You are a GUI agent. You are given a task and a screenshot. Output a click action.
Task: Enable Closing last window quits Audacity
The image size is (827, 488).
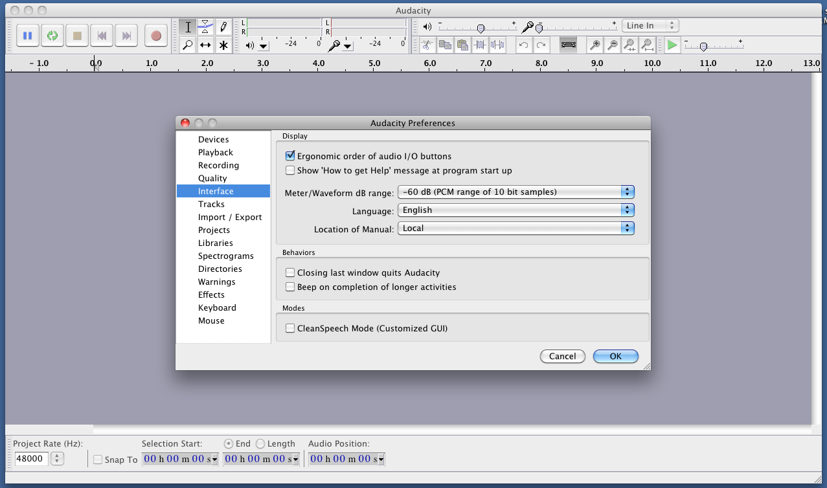click(x=290, y=273)
